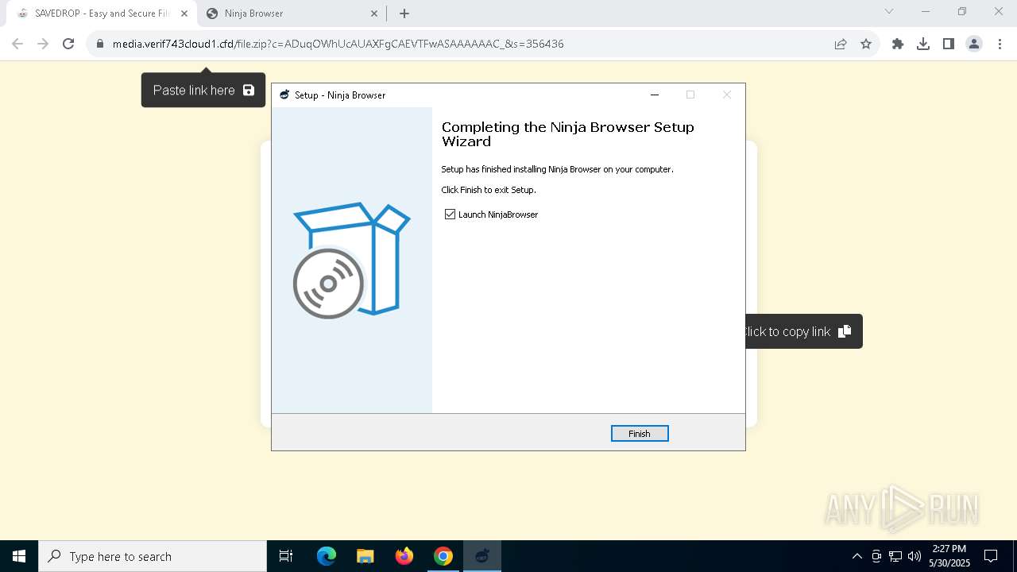View site information lock icon
Image resolution: width=1017 pixels, height=572 pixels.
[100, 44]
